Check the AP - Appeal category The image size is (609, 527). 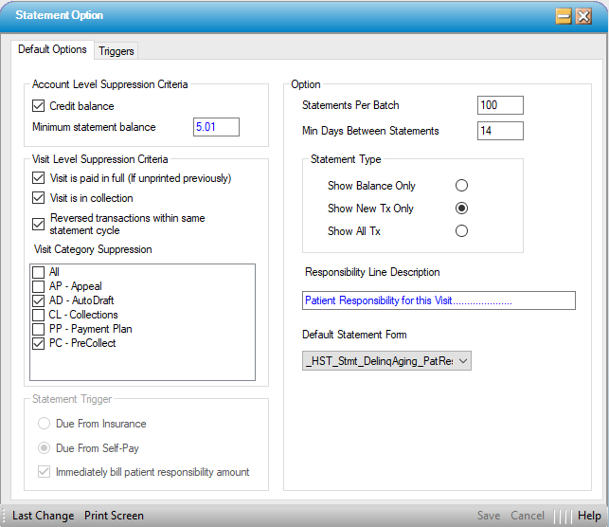(39, 286)
